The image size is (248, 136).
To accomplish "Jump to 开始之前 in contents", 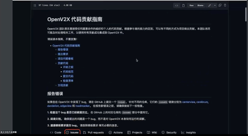I will point(68,67).
